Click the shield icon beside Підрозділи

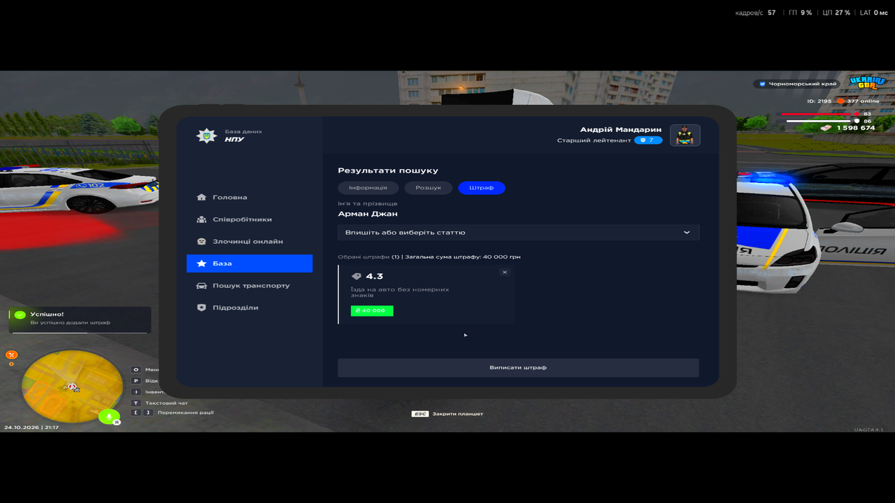click(x=201, y=307)
